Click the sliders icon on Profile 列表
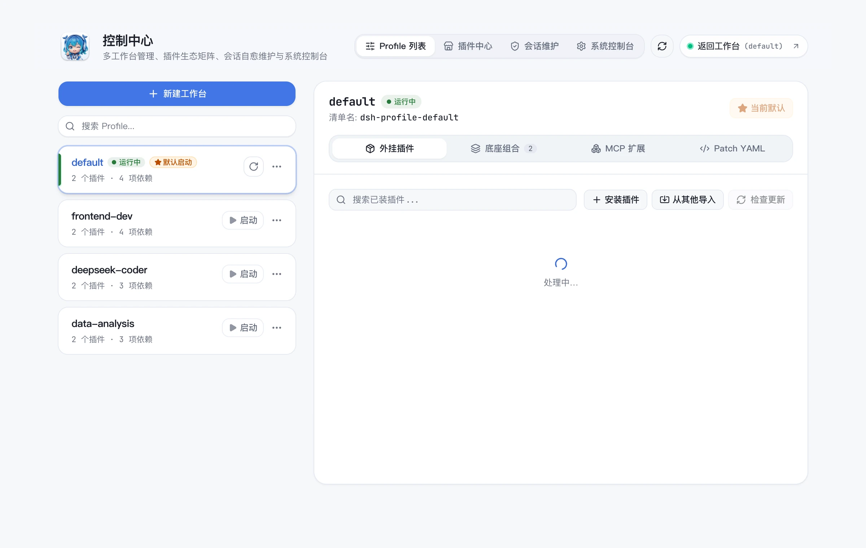866x548 pixels. pos(370,46)
